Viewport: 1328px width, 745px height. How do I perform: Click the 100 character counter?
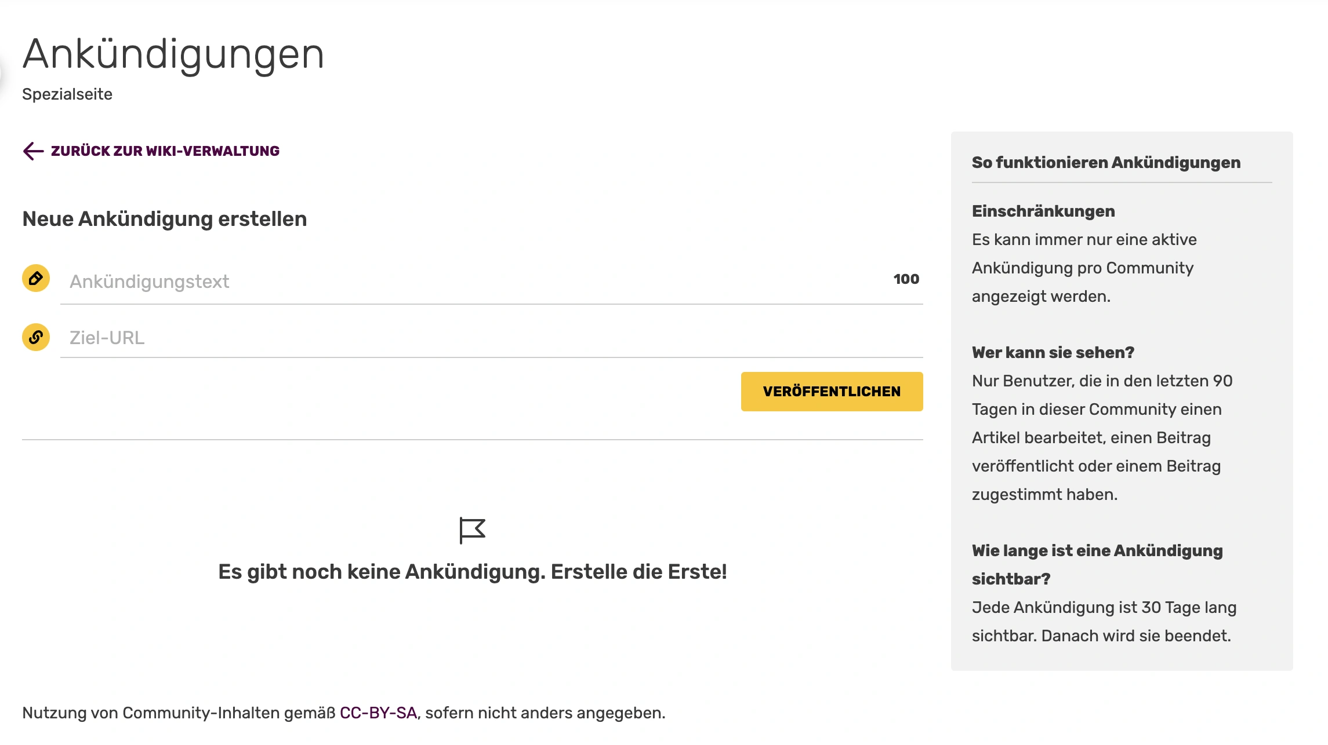pyautogui.click(x=906, y=279)
